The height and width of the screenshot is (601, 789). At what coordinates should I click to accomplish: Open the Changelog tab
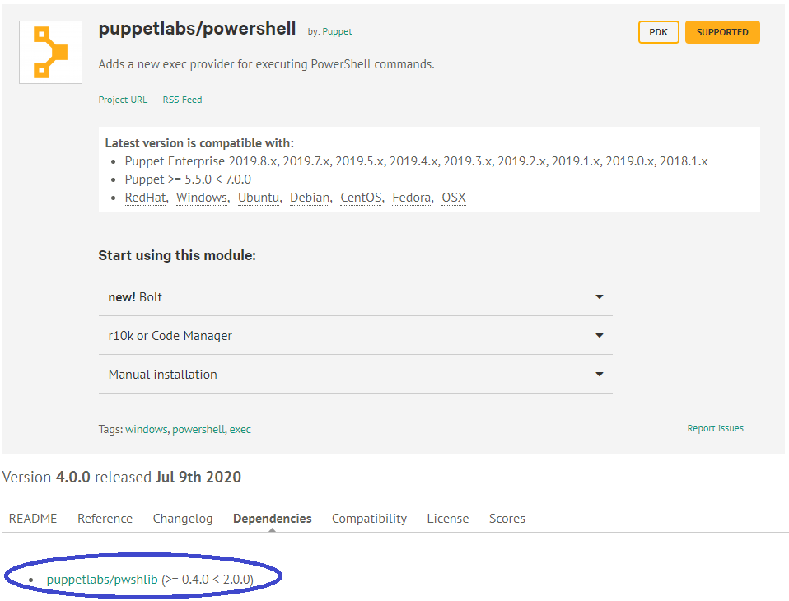pyautogui.click(x=183, y=519)
